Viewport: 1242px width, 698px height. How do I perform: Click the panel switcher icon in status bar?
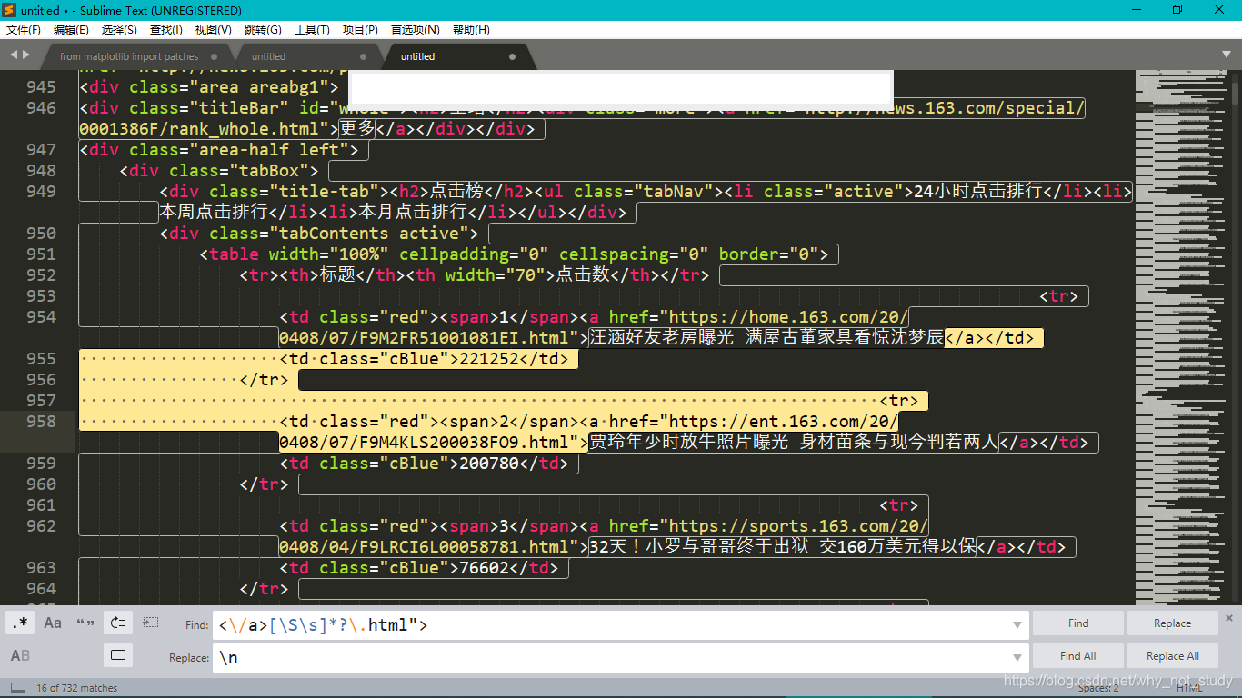point(18,688)
